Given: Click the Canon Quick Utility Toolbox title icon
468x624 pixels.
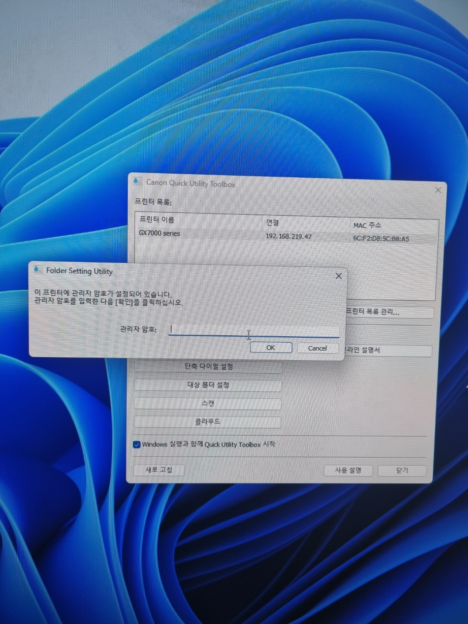Looking at the screenshot, I should [x=137, y=180].
